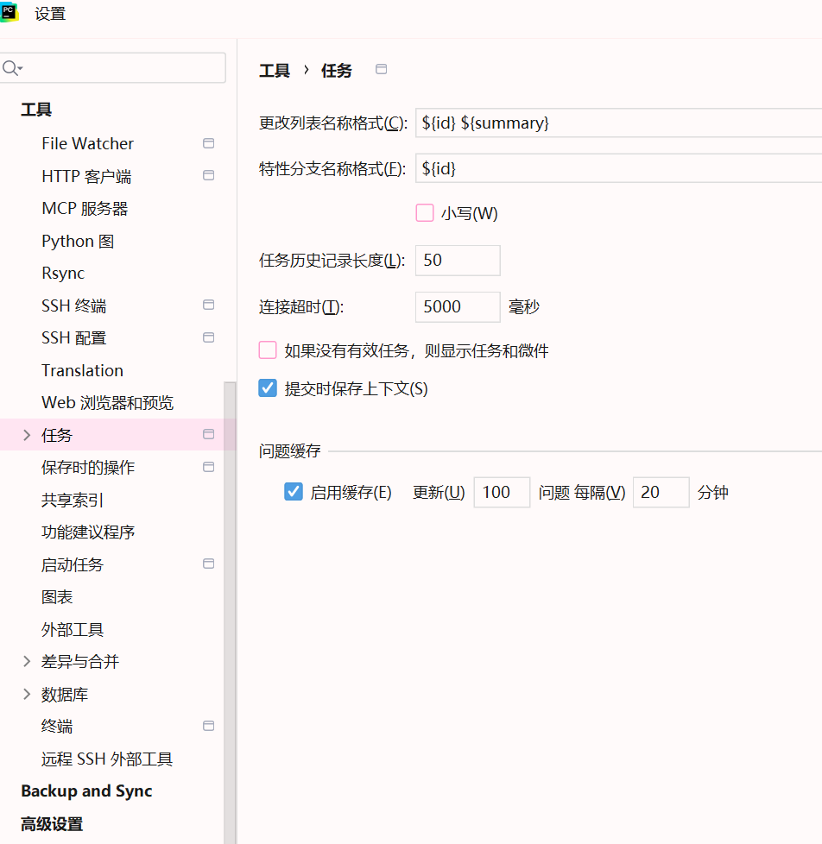Collapse the 任务 tree node

[25, 435]
